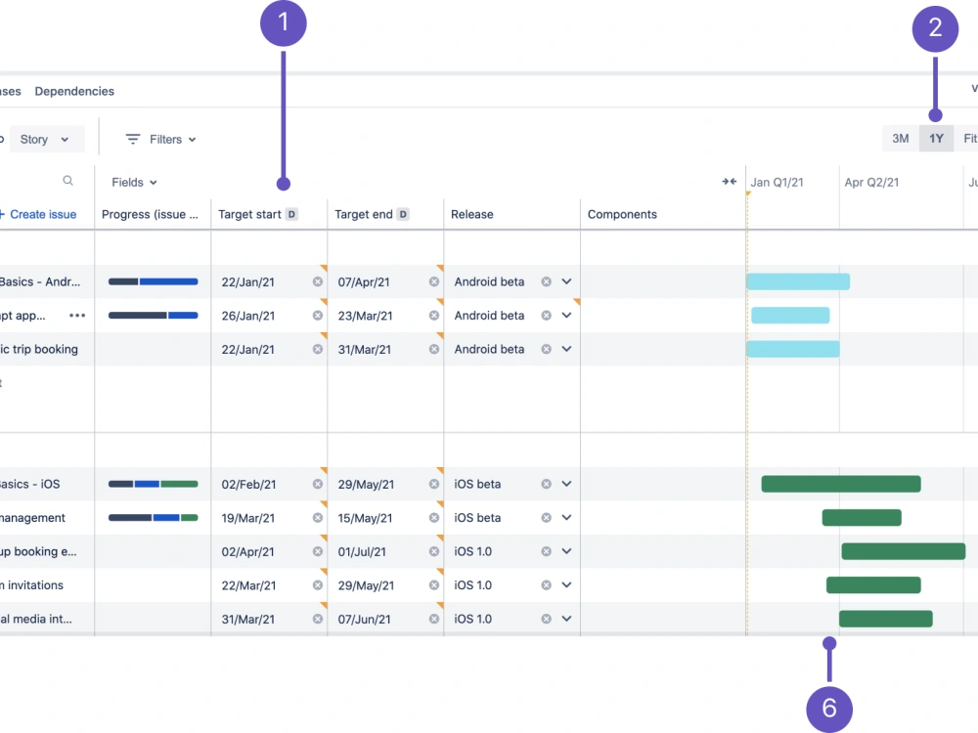Click the collapse-columns arrows icon beside Components
This screenshot has width=978, height=733.
point(729,181)
